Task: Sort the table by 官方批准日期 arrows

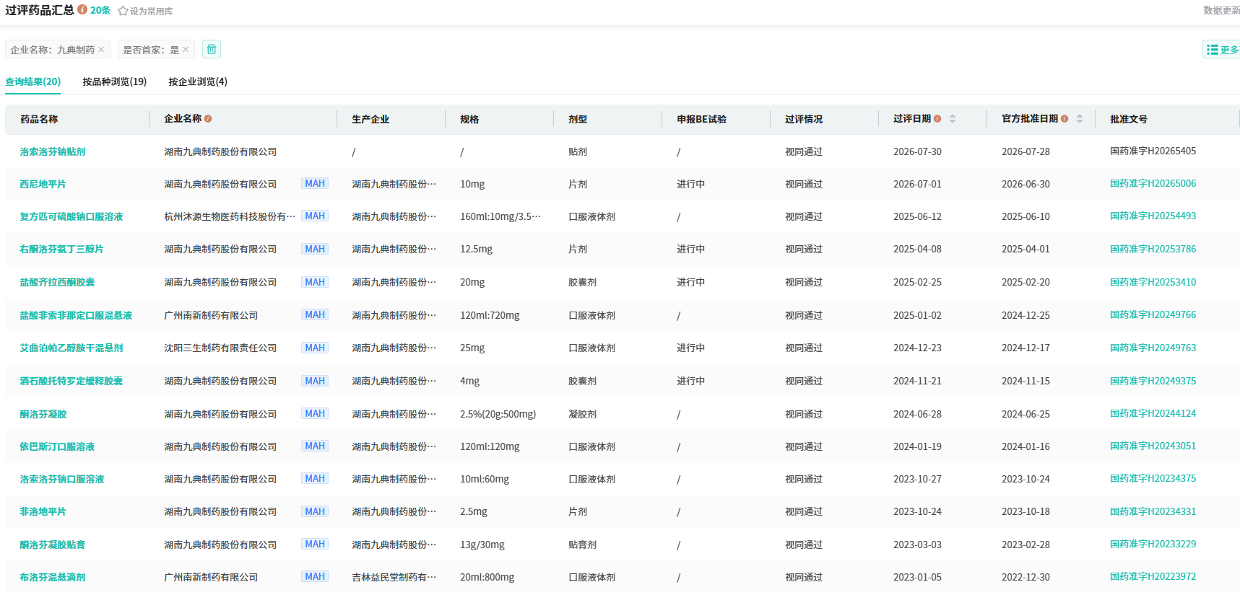Action: (1080, 119)
